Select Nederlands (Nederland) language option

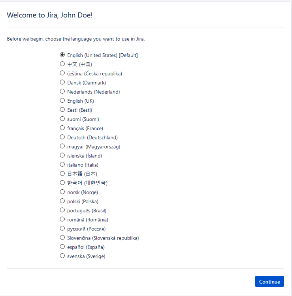pos(62,91)
